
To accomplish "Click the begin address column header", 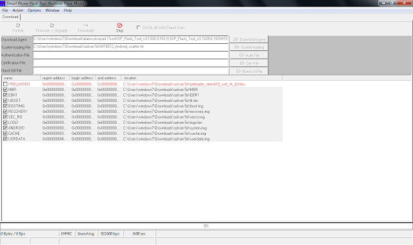I will [x=82, y=78].
